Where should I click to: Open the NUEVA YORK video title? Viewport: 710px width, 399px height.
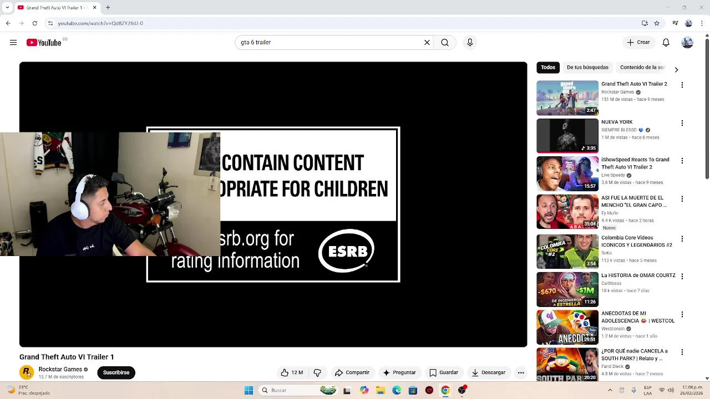click(617, 122)
